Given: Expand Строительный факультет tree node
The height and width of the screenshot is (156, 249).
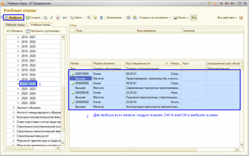Looking at the screenshot, I should pyautogui.click(x=14, y=136).
